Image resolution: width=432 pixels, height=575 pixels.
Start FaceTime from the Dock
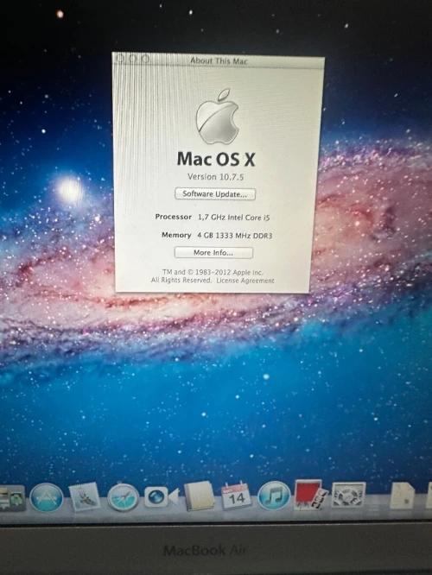(162, 497)
